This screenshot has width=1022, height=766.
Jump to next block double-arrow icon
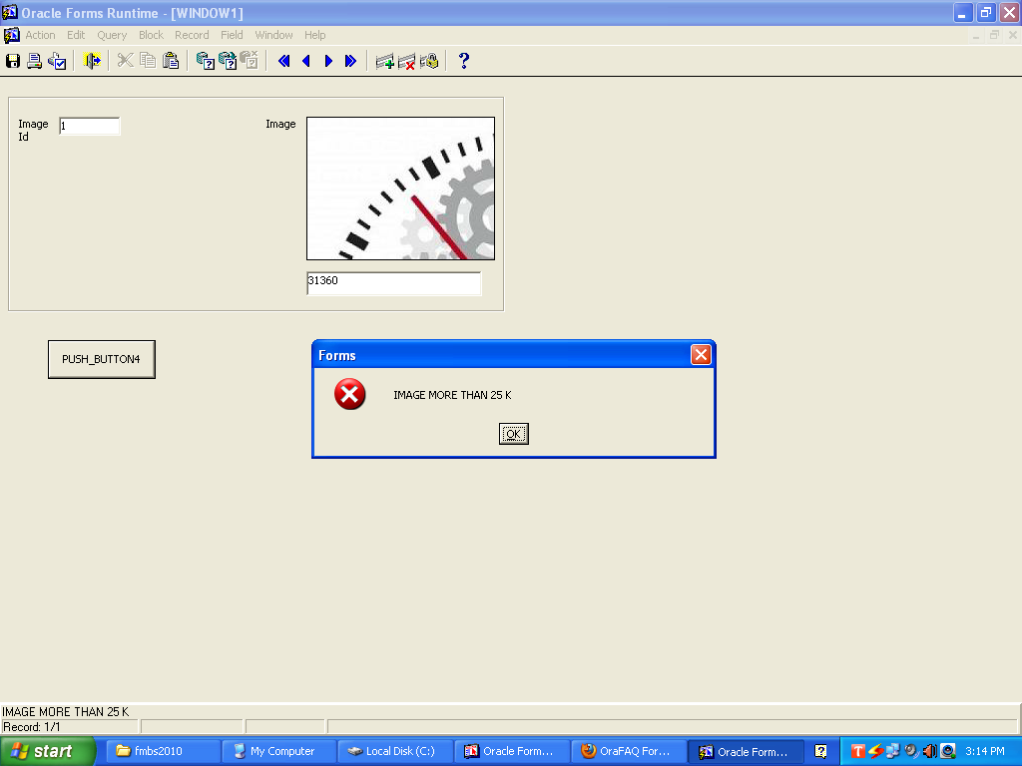click(350, 61)
